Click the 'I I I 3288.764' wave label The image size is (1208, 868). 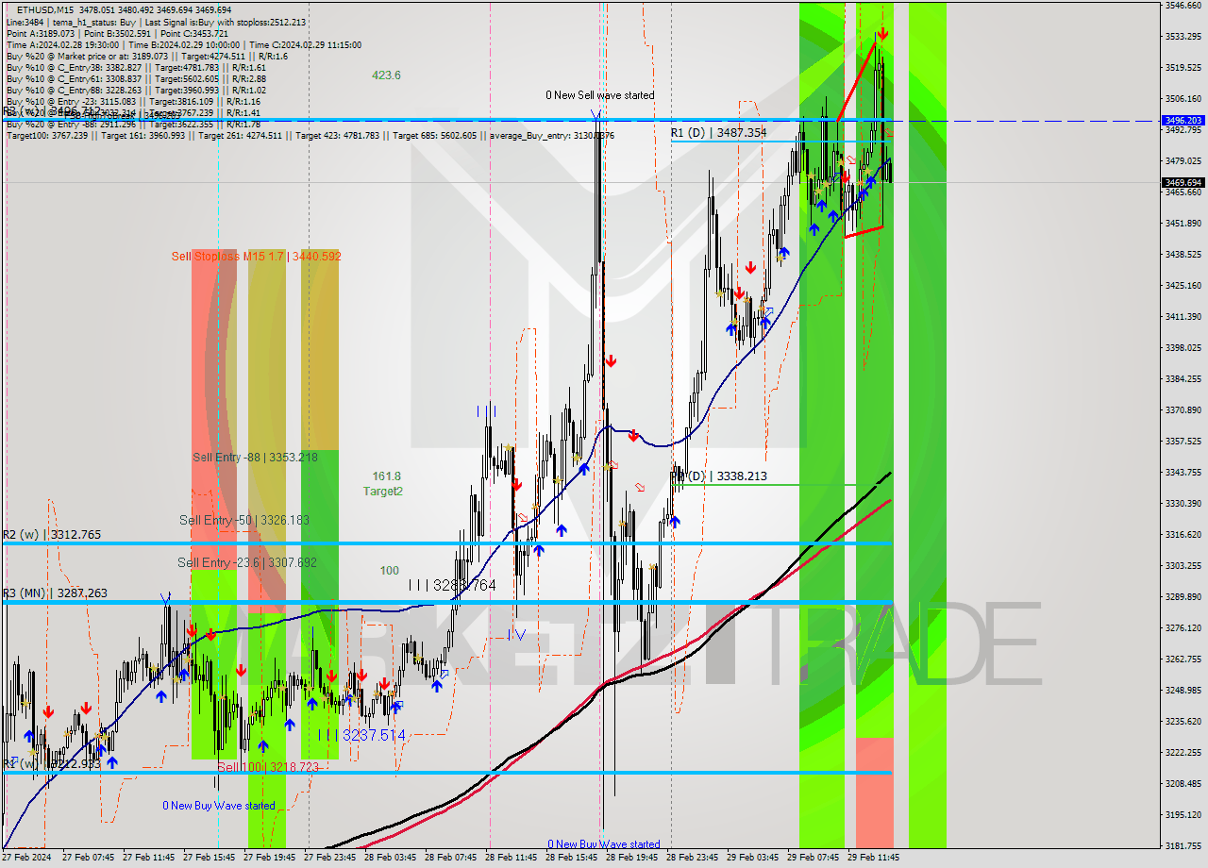pos(452,585)
